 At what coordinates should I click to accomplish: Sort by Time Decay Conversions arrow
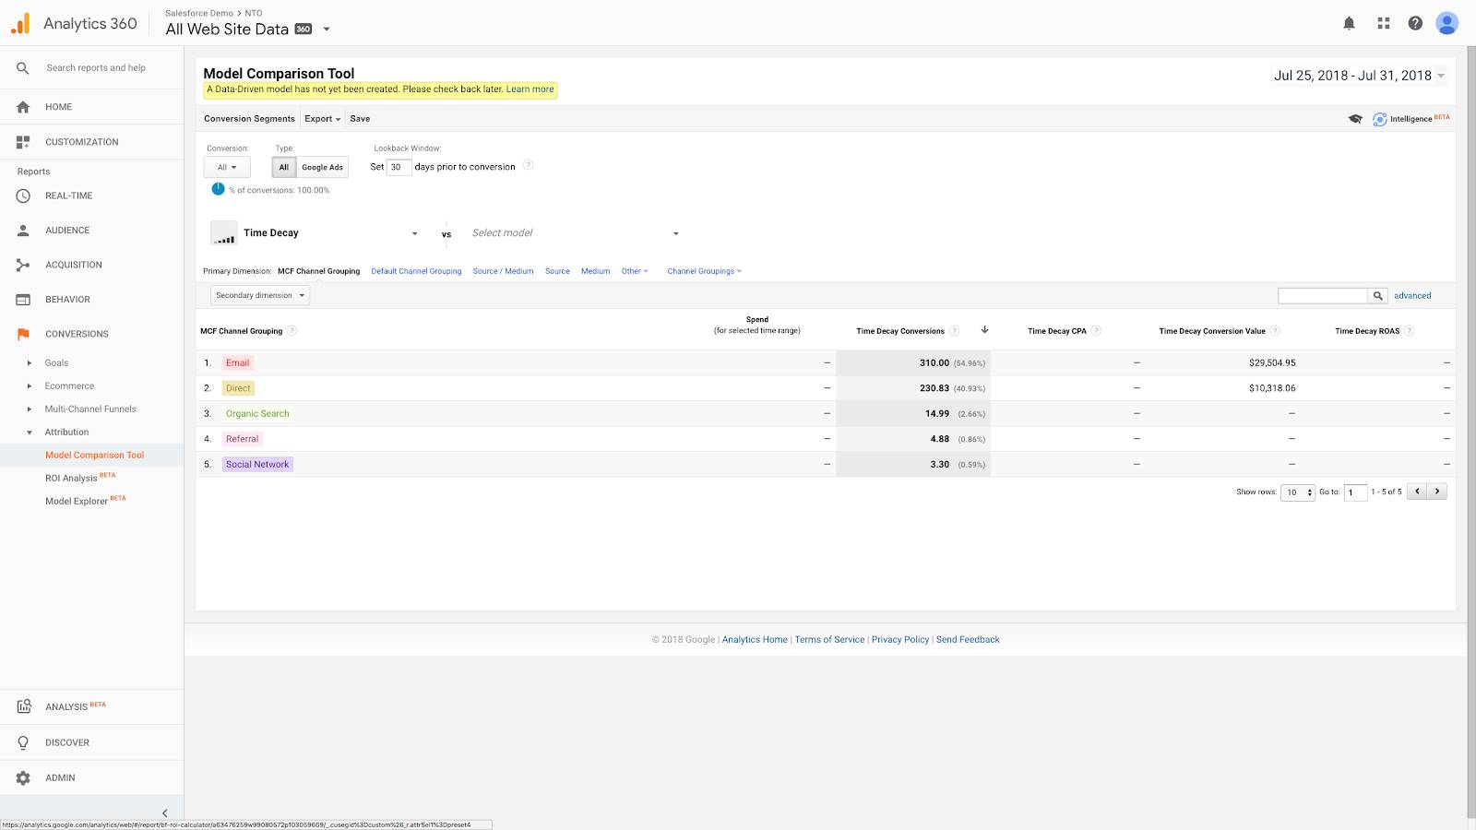[x=984, y=330]
